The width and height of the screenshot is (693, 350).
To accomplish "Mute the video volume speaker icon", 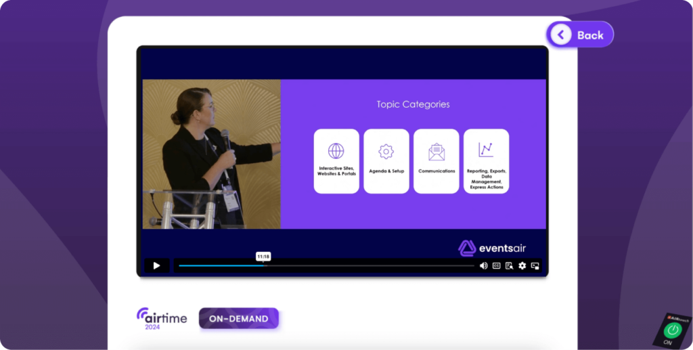I will click(x=483, y=266).
